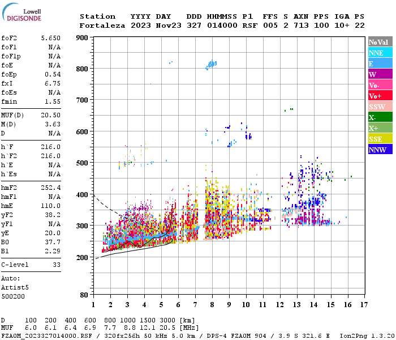Click the M(D) value 3.63
396x340 pixels.
click(x=53, y=124)
